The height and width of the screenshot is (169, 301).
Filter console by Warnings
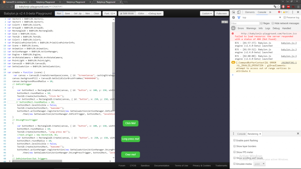click(x=251, y=28)
